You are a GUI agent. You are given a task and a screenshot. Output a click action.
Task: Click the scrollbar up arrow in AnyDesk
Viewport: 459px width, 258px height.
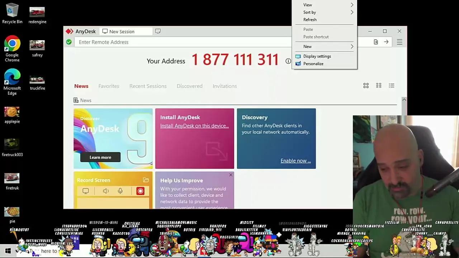coord(404,100)
